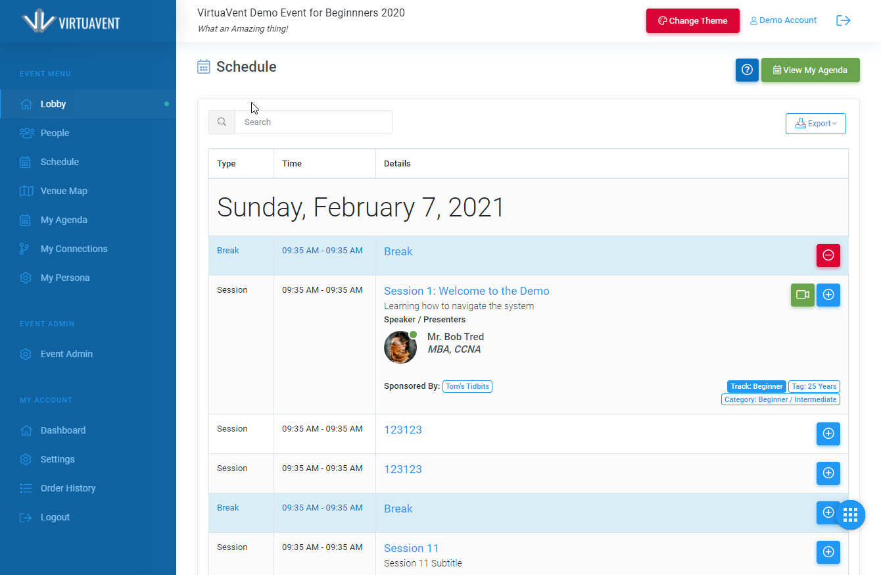Click the schedule Search input field
Image resolution: width=881 pixels, height=575 pixels.
(313, 122)
